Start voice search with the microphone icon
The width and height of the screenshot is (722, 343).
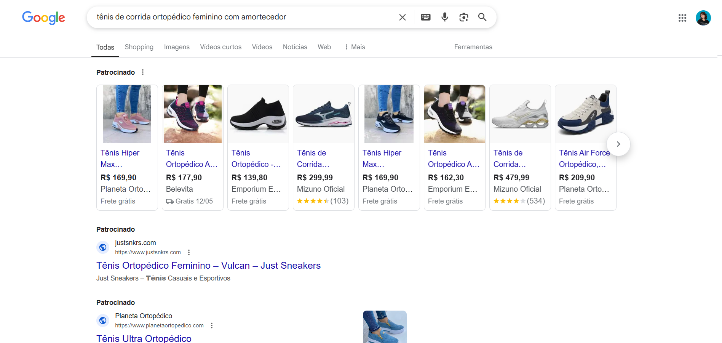click(444, 17)
